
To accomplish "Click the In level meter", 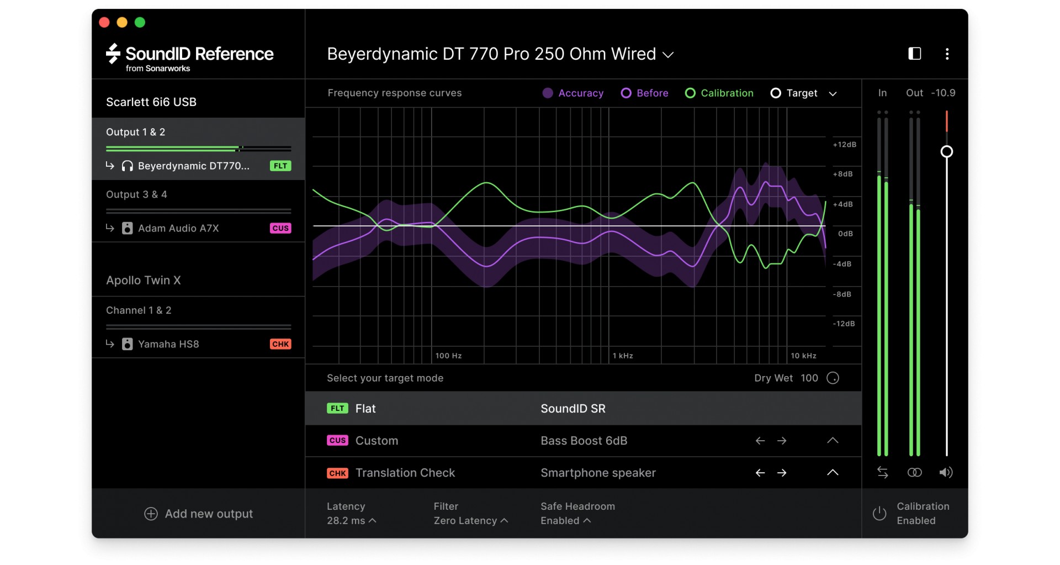I will coord(882,283).
